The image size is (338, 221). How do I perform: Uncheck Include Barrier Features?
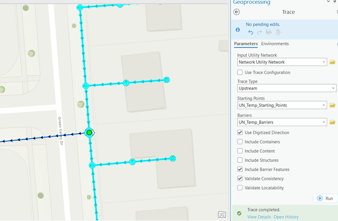point(240,169)
